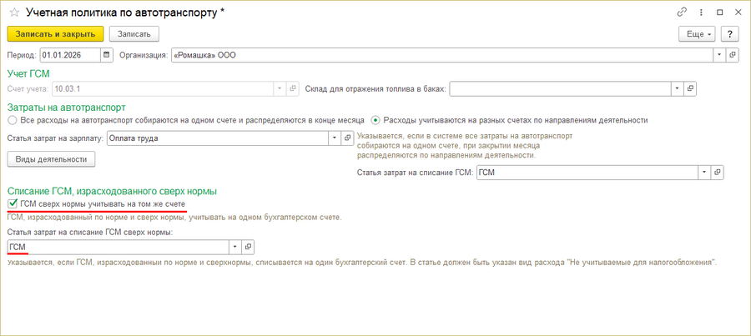
Task: Open Виды деятельности button
Action: tap(51, 159)
